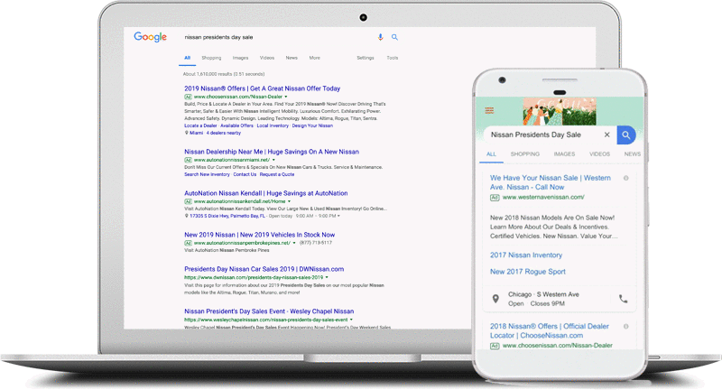Screen dimensions: 722x390
Task: Expand dropdown arrow after choosenissan.com URL
Action: coord(286,97)
